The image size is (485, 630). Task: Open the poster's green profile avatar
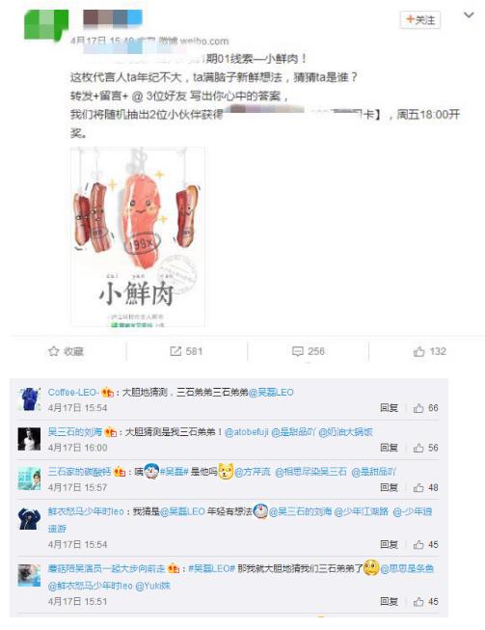click(x=46, y=25)
